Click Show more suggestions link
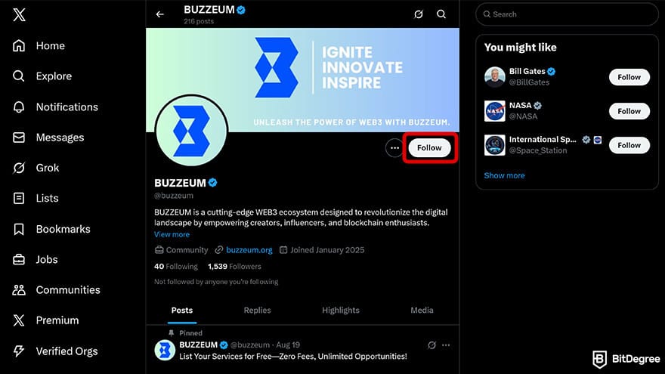The image size is (665, 374). (x=504, y=175)
